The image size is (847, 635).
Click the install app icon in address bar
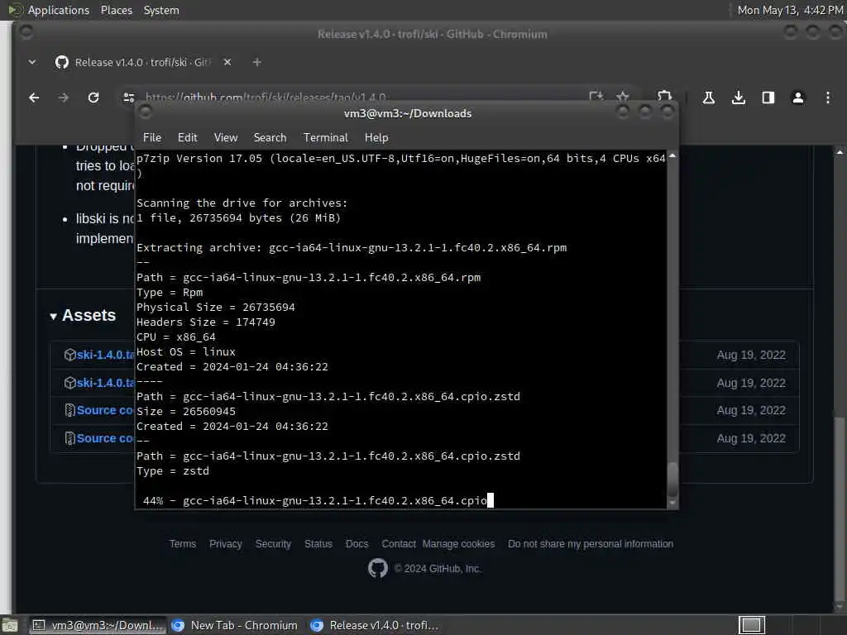(596, 96)
